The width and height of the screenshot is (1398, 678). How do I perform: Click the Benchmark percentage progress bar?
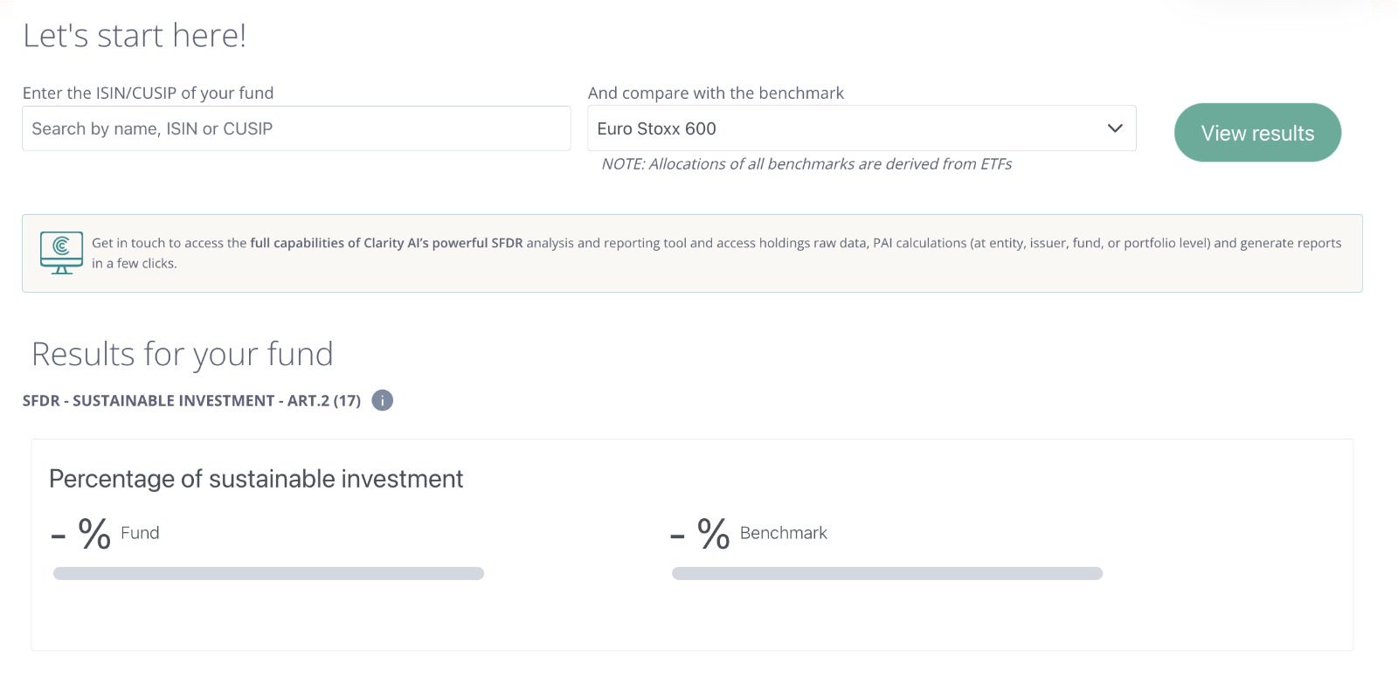[x=887, y=574]
